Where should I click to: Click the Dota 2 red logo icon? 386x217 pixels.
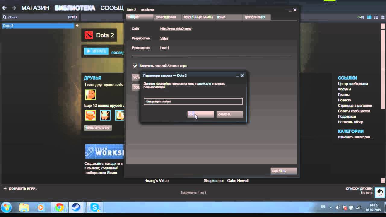pyautogui.click(x=89, y=35)
